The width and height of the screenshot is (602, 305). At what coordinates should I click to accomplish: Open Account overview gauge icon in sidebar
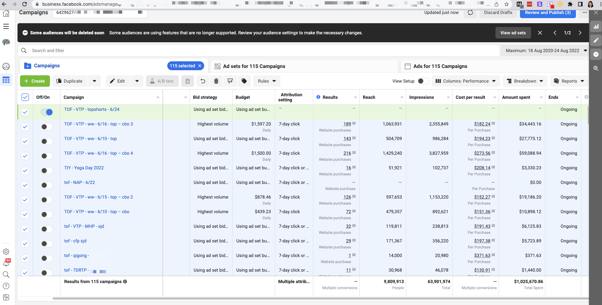pos(6,66)
